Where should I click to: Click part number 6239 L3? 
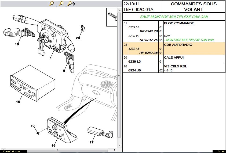click(134, 62)
